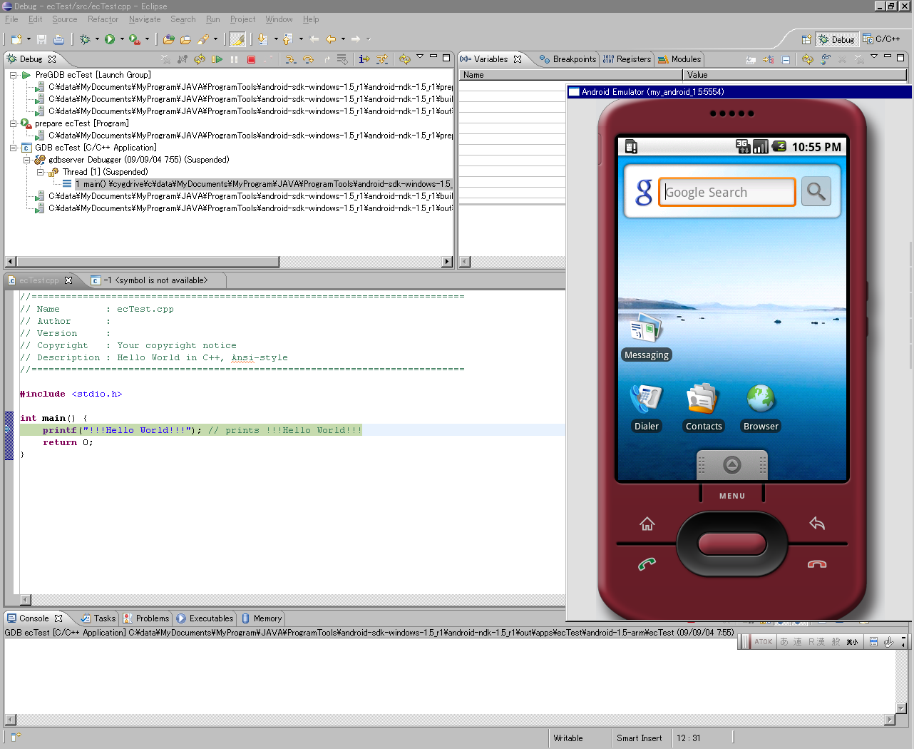Open the Refactor menu
Image resolution: width=914 pixels, height=749 pixels.
[103, 19]
